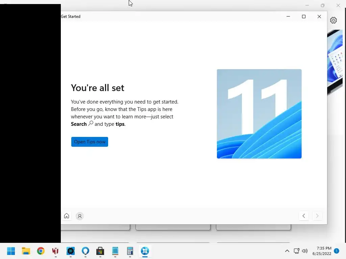Open the Tips app via Open Tips now

[x=90, y=142]
